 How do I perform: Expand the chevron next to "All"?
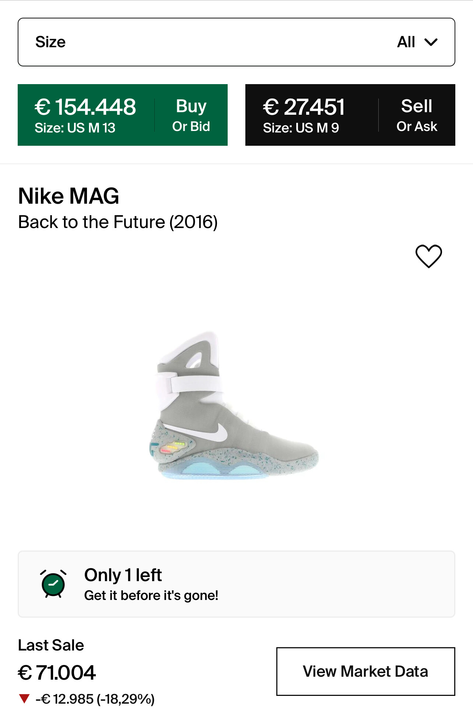coord(431,42)
